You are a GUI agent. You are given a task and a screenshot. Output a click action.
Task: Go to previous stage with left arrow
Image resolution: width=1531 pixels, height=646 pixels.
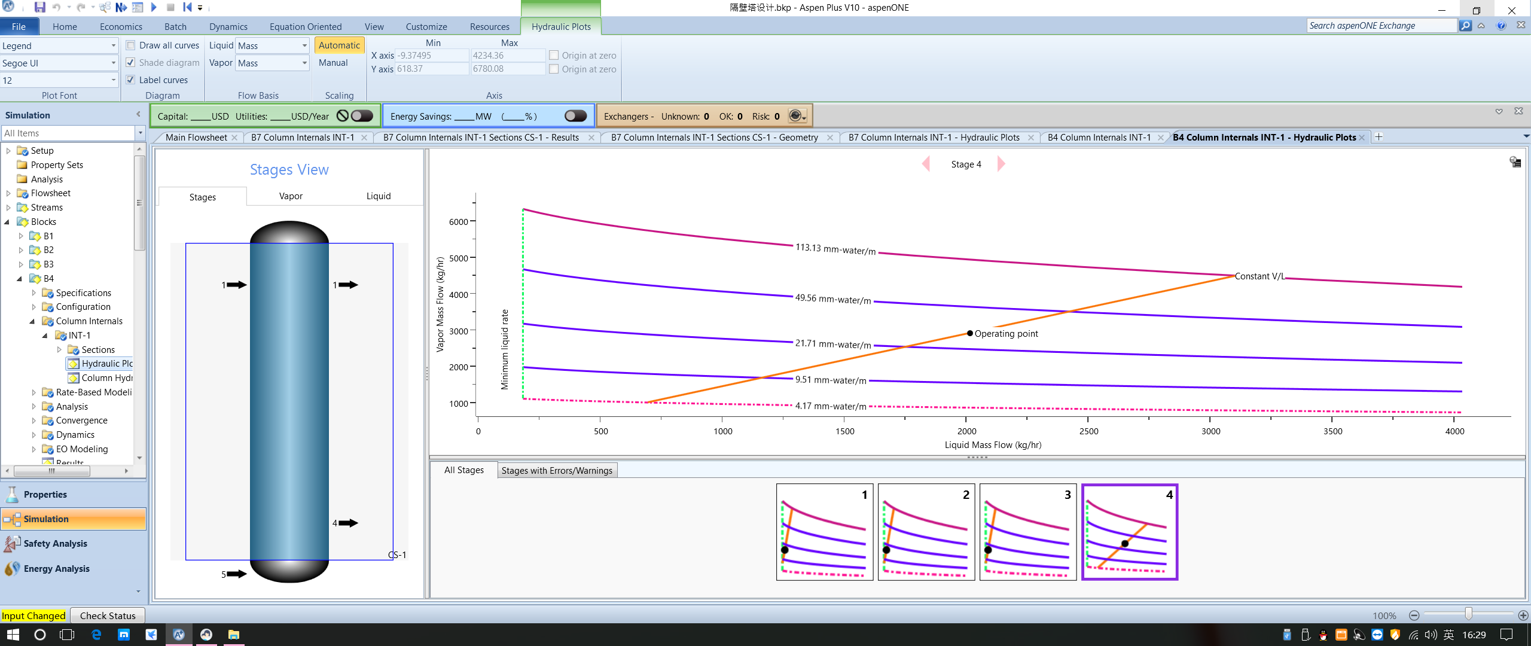pyautogui.click(x=926, y=164)
